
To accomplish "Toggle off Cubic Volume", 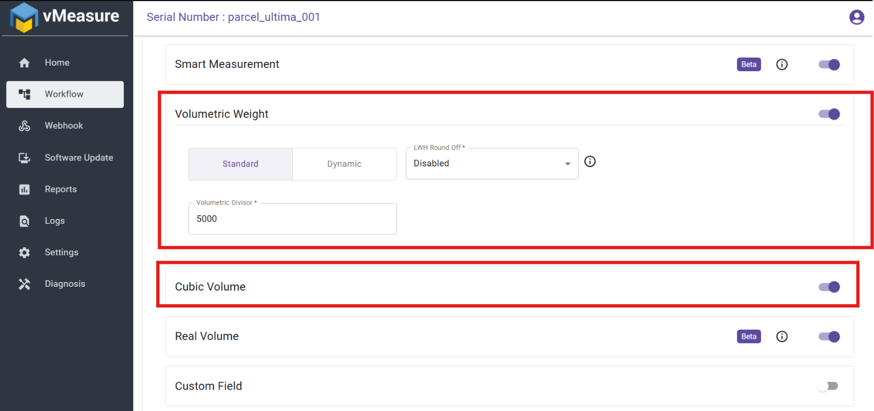I will [x=829, y=287].
